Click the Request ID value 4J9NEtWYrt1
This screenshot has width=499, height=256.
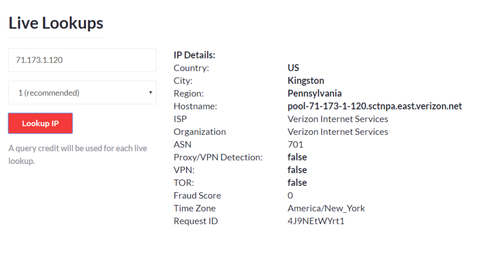point(316,221)
